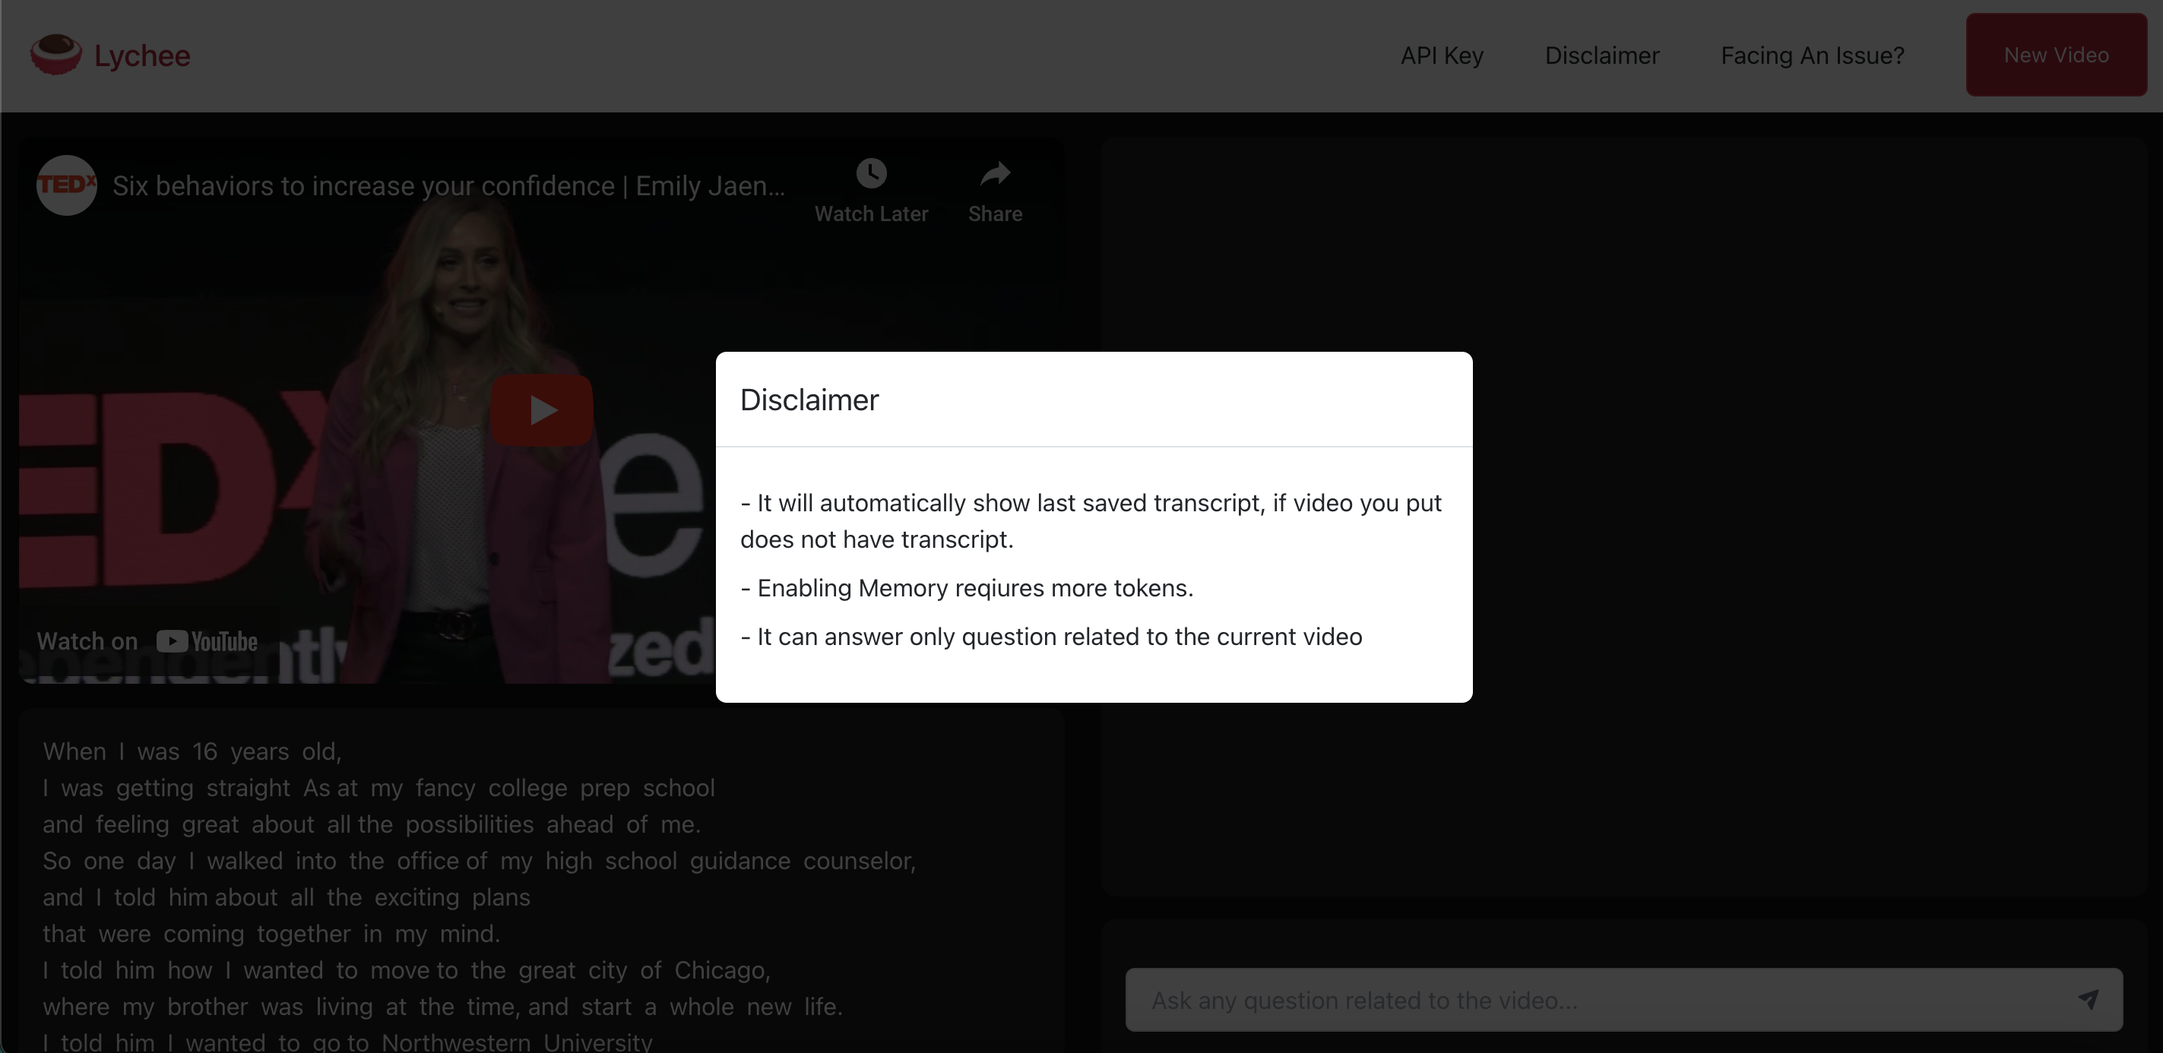
Task: Open the Facing An Issue? link
Action: point(1812,55)
